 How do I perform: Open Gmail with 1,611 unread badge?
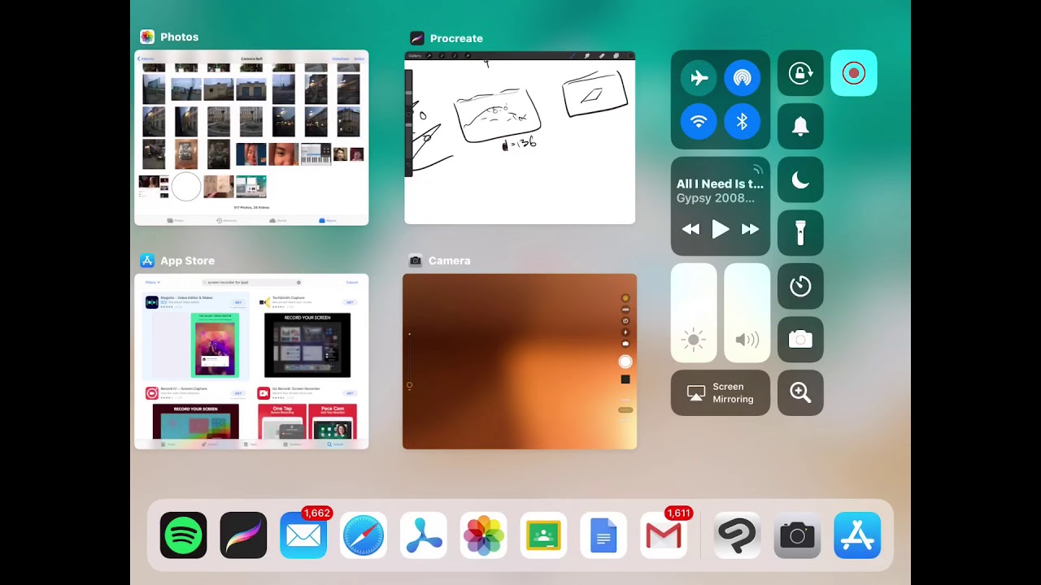tap(664, 535)
